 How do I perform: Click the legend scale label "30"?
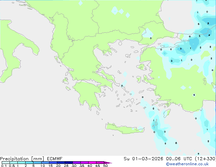coord(74,166)
